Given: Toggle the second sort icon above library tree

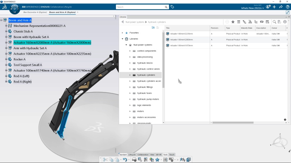Looking at the screenshot, I should pos(158,27).
